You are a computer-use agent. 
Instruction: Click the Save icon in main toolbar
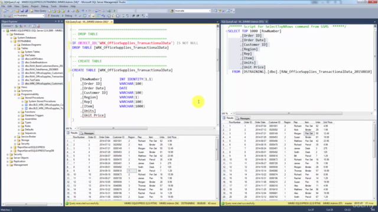pos(22,11)
